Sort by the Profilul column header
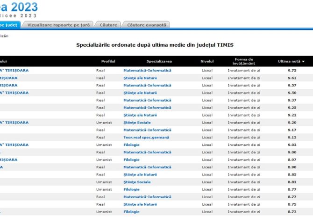Viewport: 313px width, 217px height. pos(108,61)
